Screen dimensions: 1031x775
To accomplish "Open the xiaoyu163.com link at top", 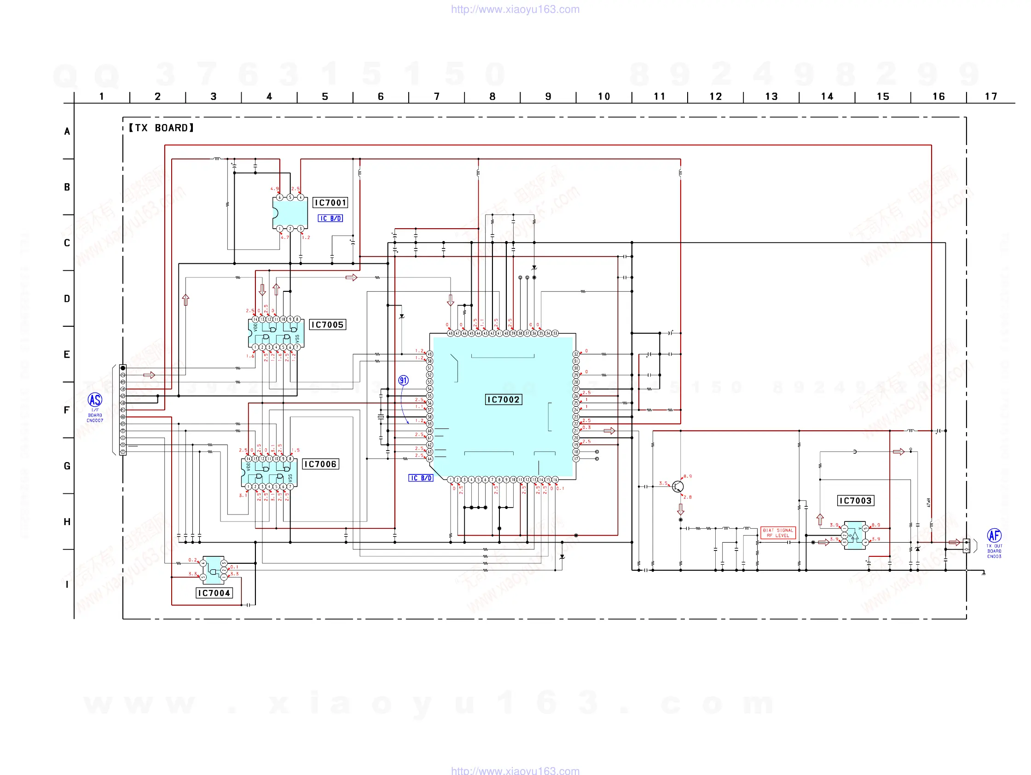I will coord(515,9).
